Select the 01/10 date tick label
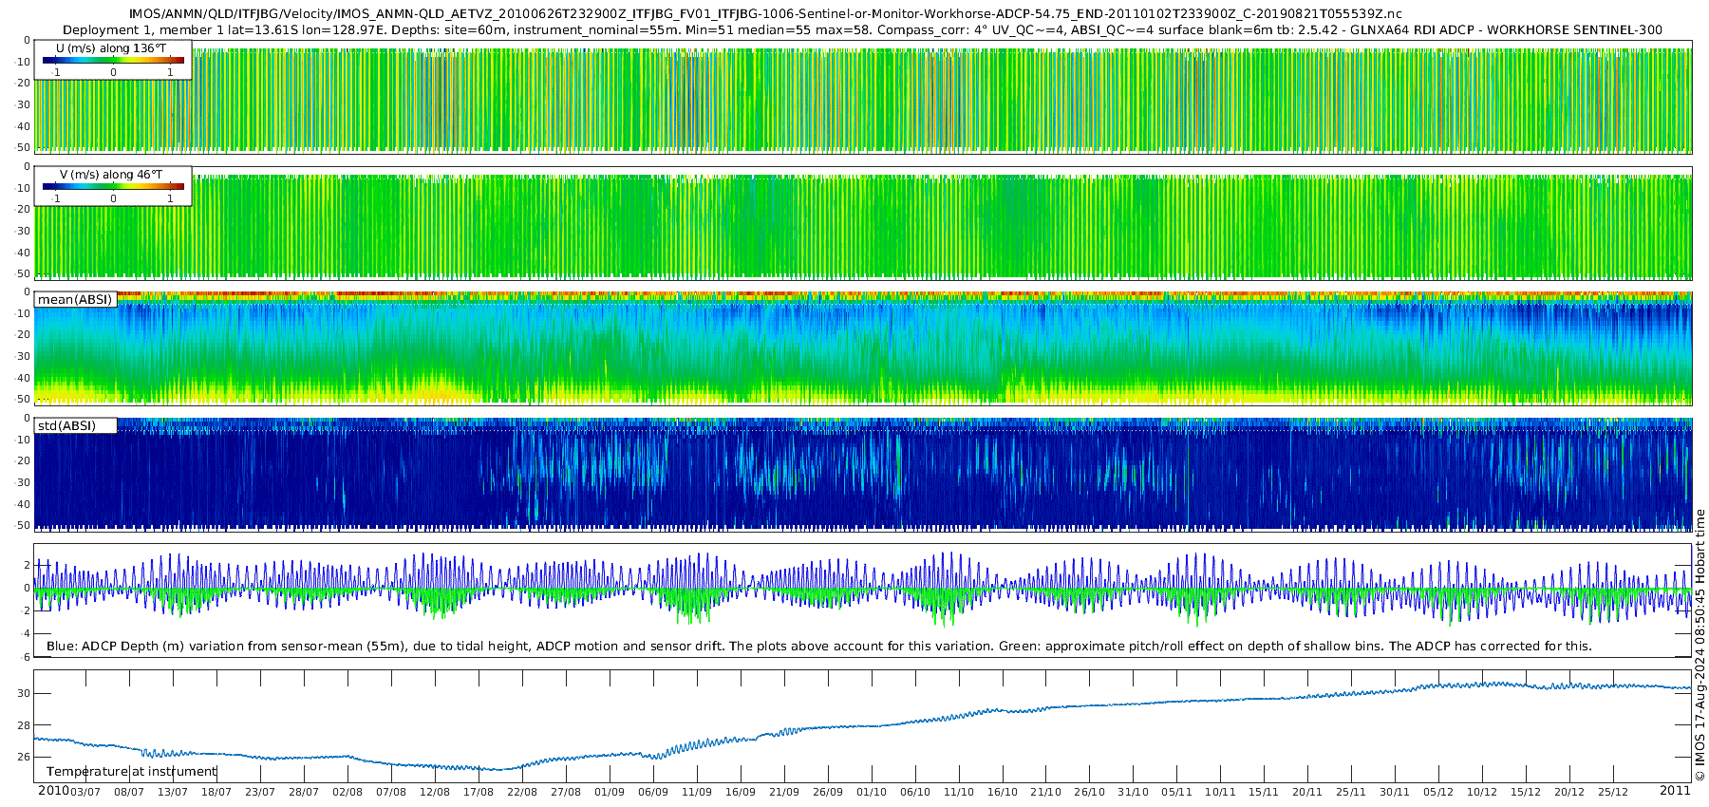 (x=872, y=792)
